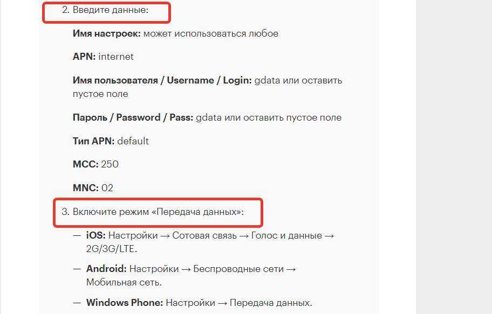
Task: Select the APN value "internet"
Action: (116, 57)
